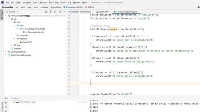Click tomcat7-maven-plugin redeploy log line
The height and width of the screenshot is (112, 200).
pyautogui.click(x=145, y=104)
